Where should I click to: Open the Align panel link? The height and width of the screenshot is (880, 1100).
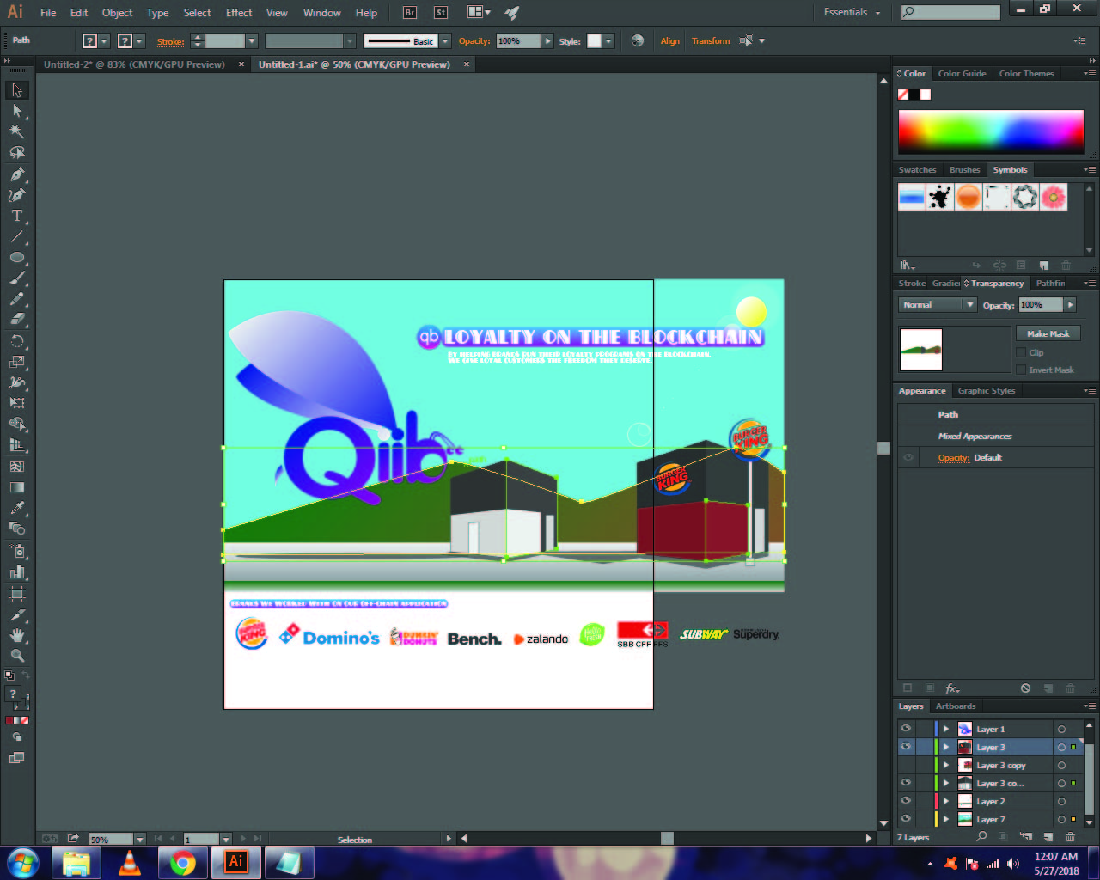(670, 40)
